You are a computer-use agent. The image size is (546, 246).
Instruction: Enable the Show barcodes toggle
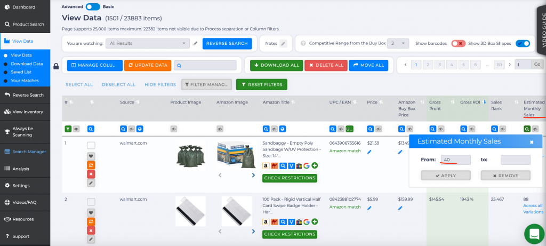coord(458,43)
